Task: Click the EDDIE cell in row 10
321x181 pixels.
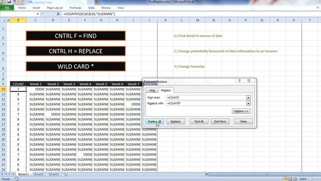Action: pyautogui.click(x=36, y=89)
